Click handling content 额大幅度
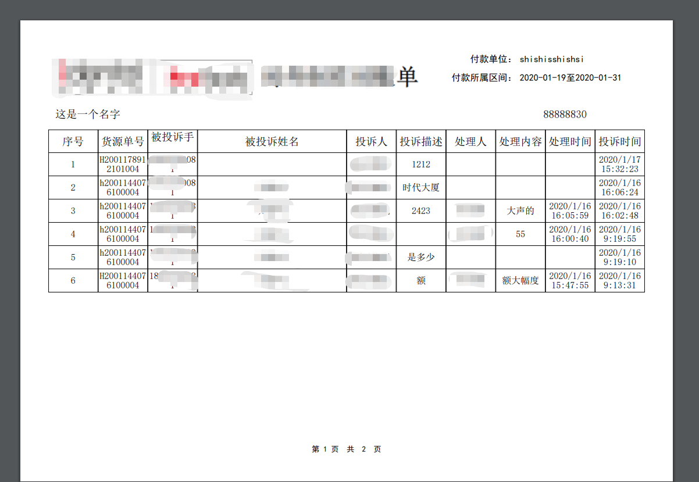Viewport: 699px width, 482px height. coord(520,281)
